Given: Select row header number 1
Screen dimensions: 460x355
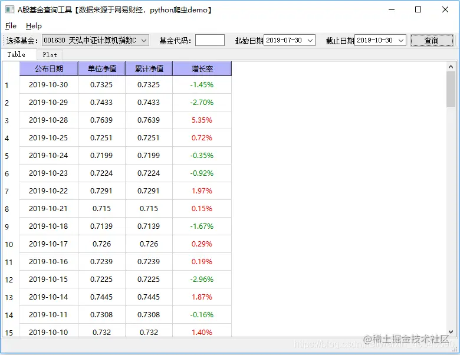Looking at the screenshot, I should (11, 85).
